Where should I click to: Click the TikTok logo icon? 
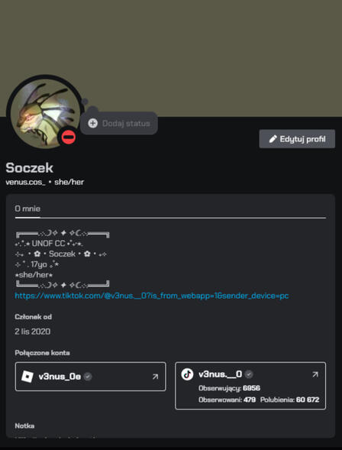[187, 374]
